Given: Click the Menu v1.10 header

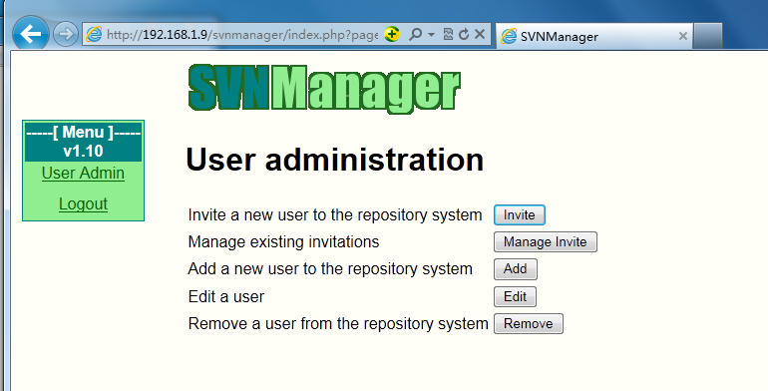Looking at the screenshot, I should click(x=83, y=141).
